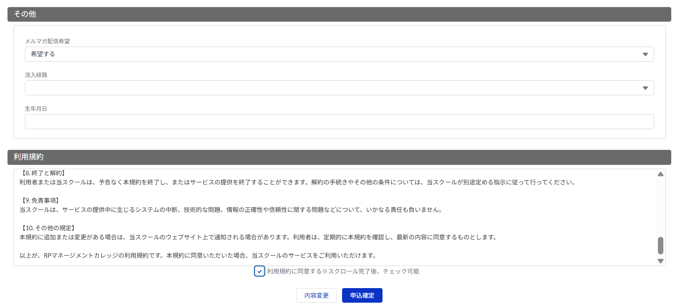Click the 生年月日 field label
This screenshot has width=680, height=306.
point(36,109)
